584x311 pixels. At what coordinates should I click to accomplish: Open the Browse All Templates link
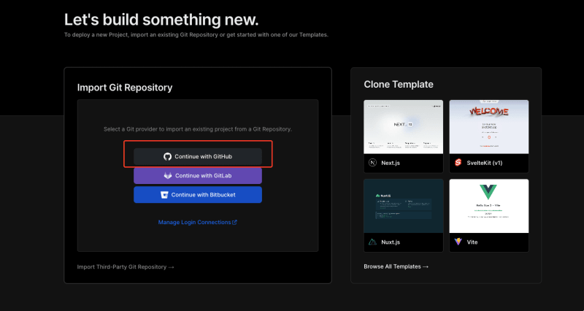coord(396,266)
